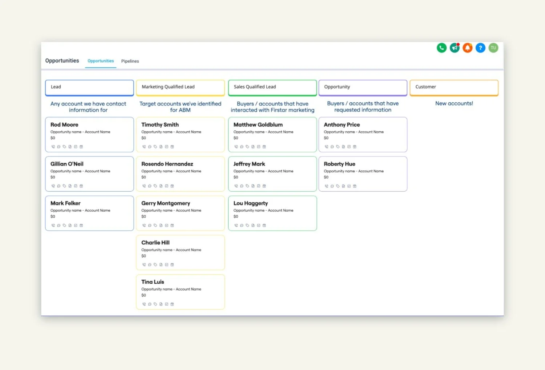The height and width of the screenshot is (370, 545).
Task: Open the Tina Luis opportunity name
Action: tap(153, 282)
